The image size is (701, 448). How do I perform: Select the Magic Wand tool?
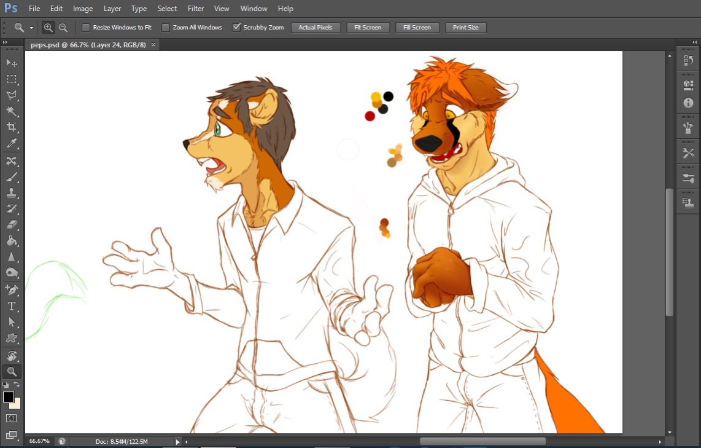tap(12, 111)
